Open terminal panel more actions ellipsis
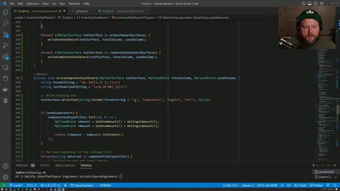Screen dimensions: 340x191 [x=322, y=165]
